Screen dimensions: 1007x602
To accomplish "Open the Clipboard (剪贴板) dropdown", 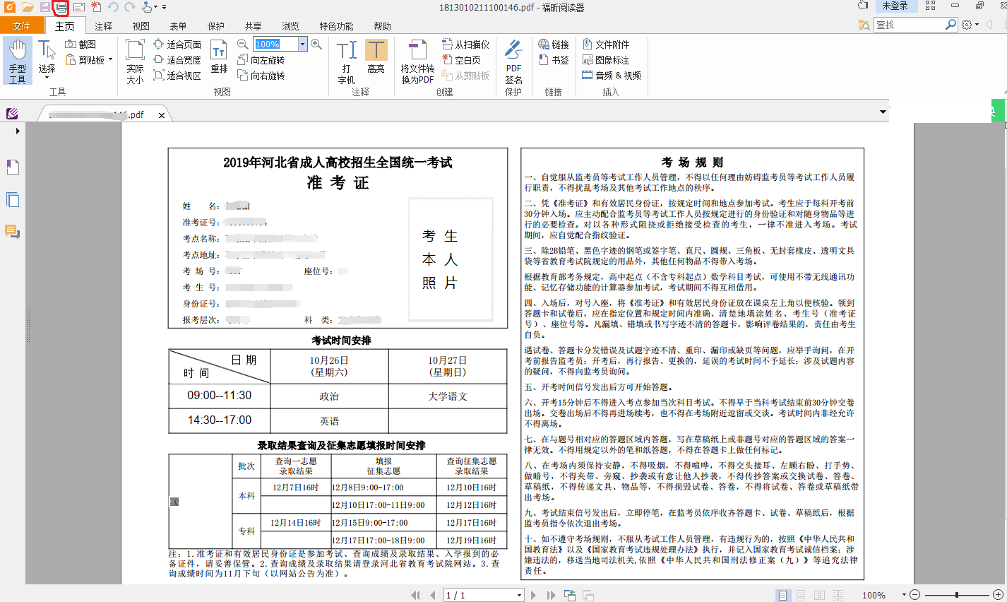I will pyautogui.click(x=110, y=59).
